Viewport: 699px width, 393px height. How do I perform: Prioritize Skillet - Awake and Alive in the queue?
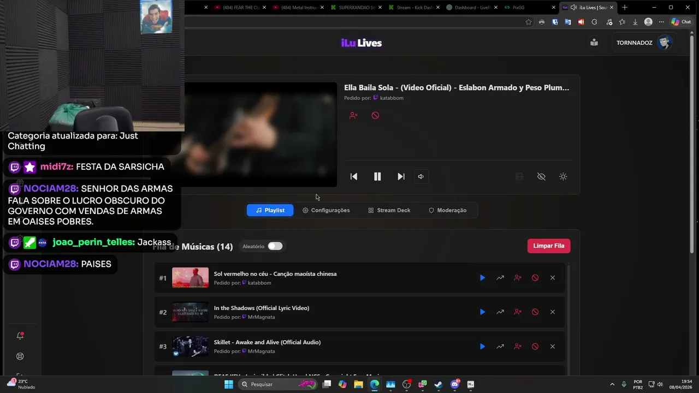click(500, 346)
